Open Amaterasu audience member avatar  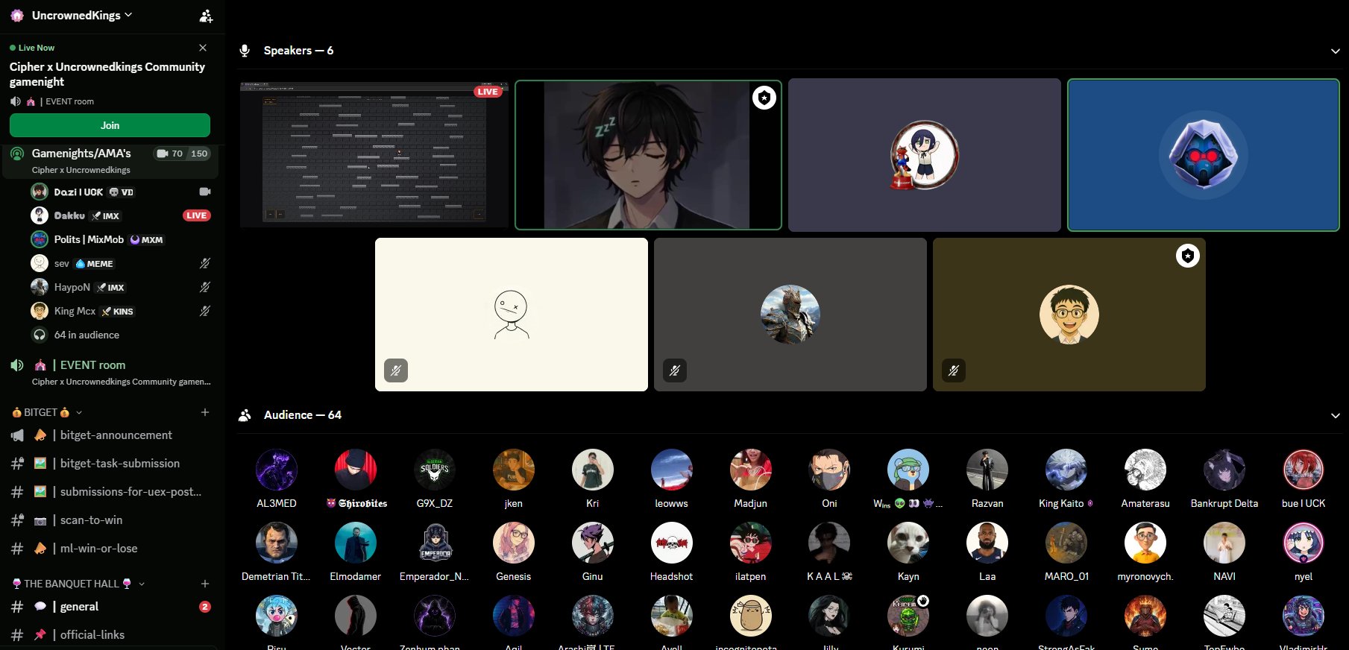tap(1145, 470)
